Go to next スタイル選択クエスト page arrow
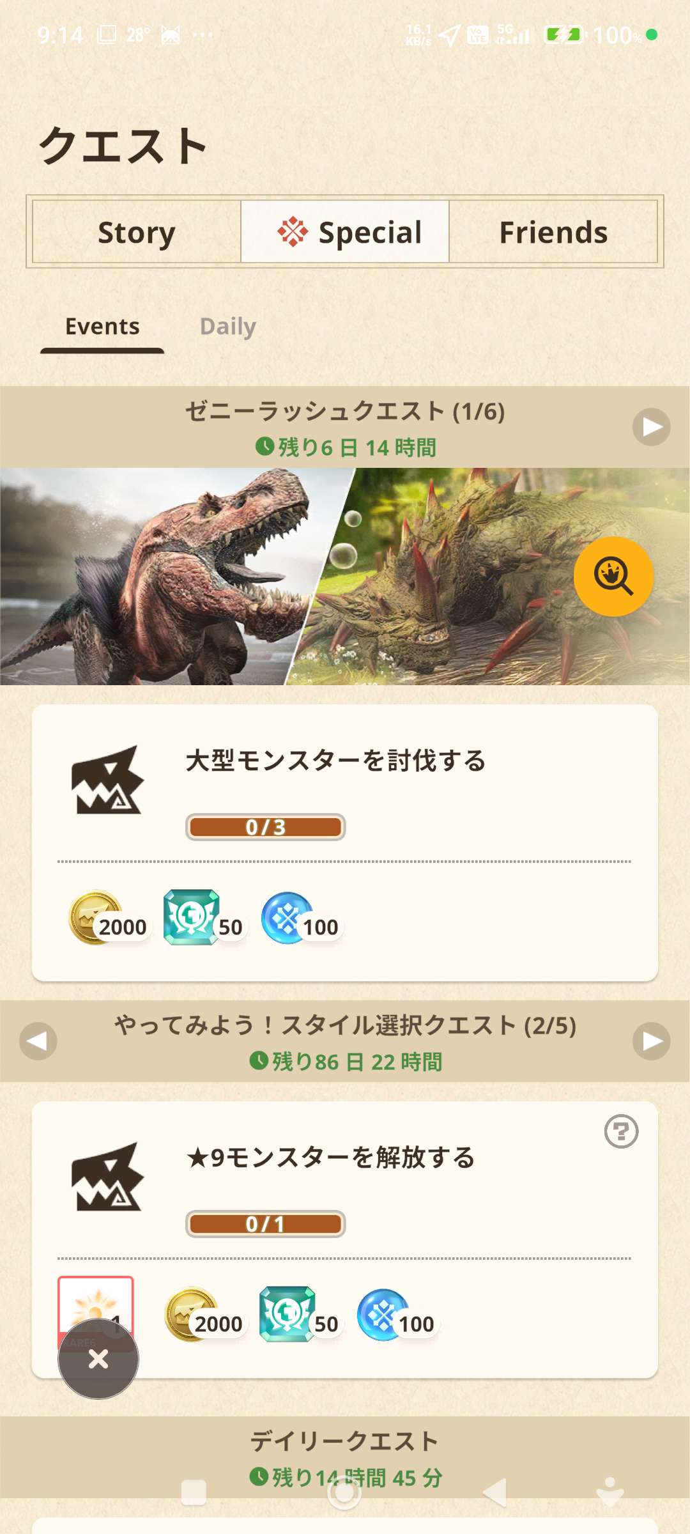 coord(651,1041)
